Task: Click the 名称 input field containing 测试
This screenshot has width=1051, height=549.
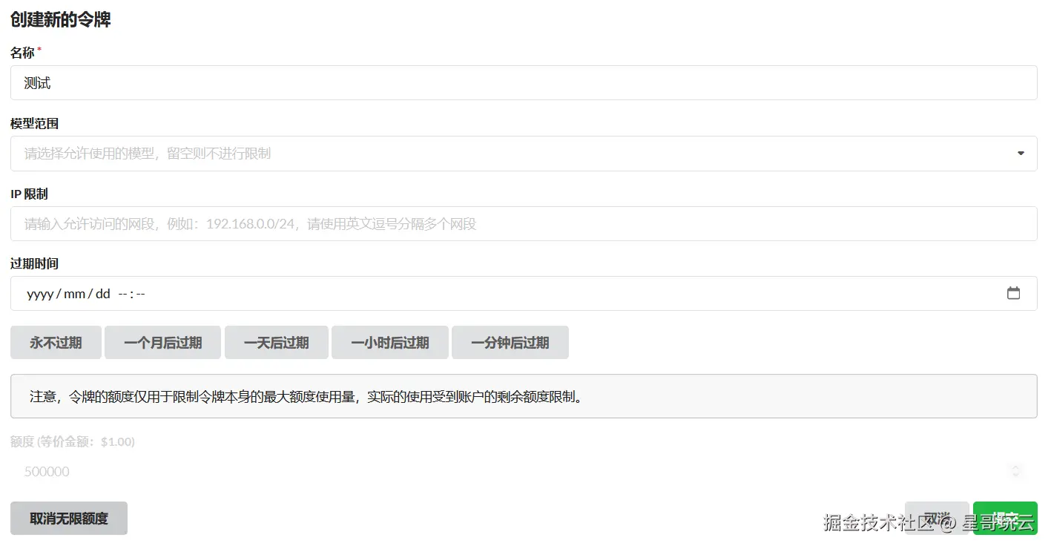Action: [524, 83]
